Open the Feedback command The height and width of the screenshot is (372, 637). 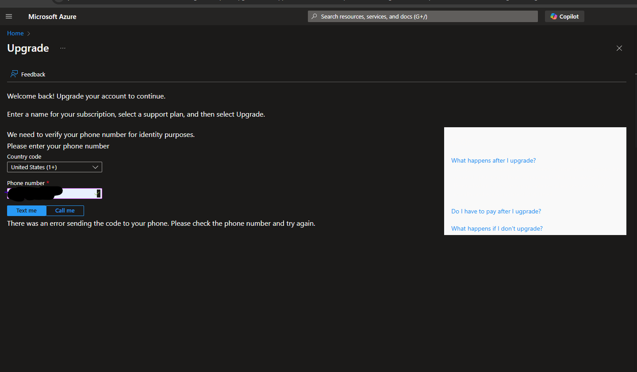(x=28, y=74)
